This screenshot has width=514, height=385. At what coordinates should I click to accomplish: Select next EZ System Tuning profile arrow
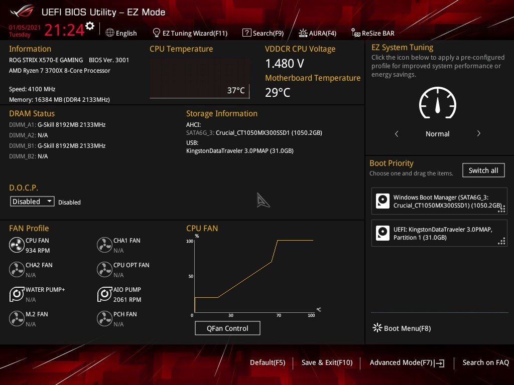tap(478, 133)
